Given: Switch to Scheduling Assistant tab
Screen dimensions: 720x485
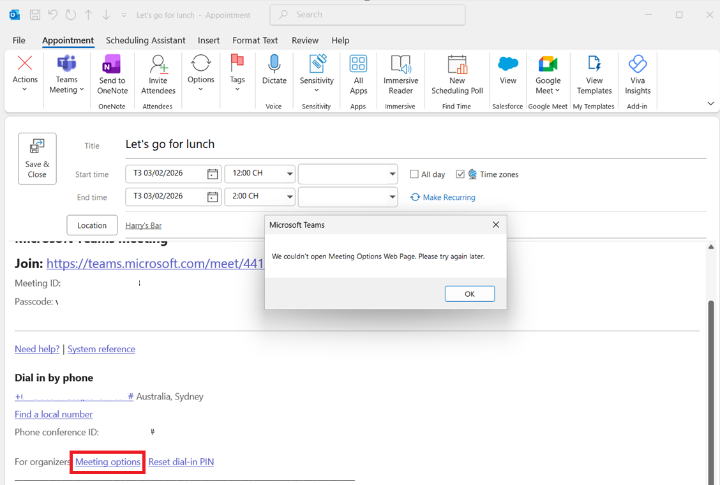Looking at the screenshot, I should click(146, 40).
